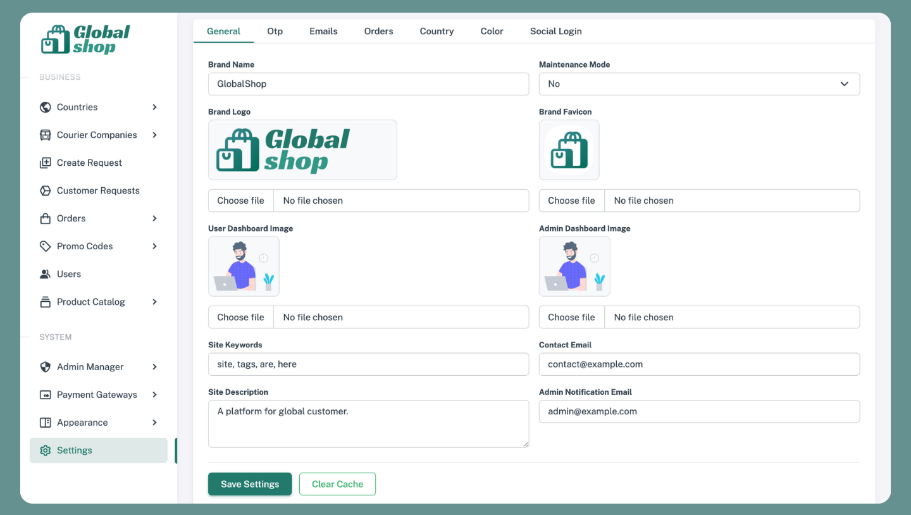
Task: Expand the Orders submenu chevron in sidebar
Action: (x=154, y=218)
